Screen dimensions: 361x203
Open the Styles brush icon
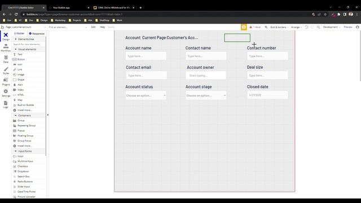[x=6, y=70]
